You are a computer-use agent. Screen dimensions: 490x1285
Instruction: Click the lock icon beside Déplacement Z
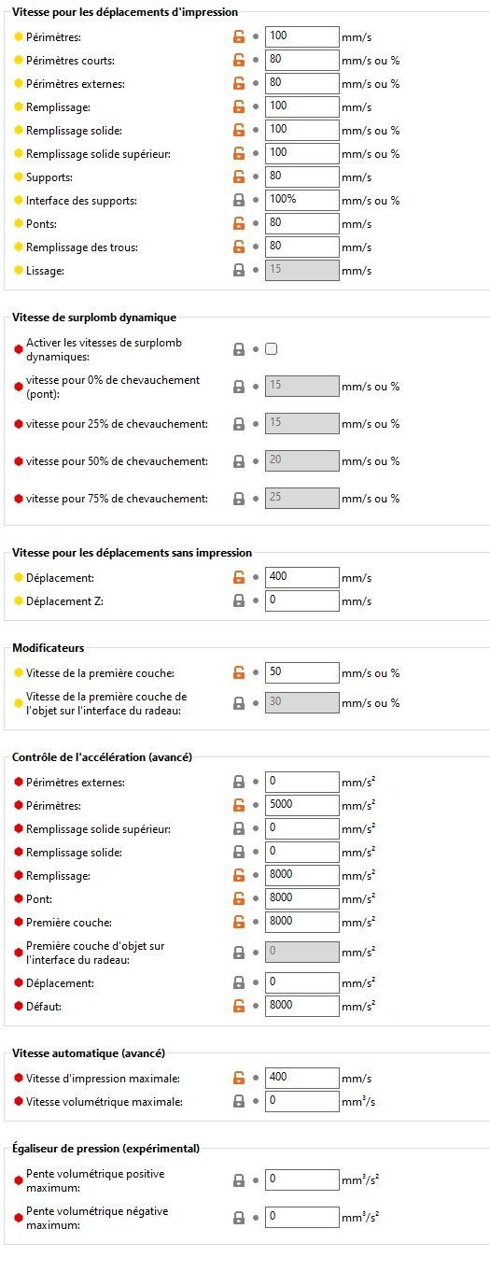(239, 601)
